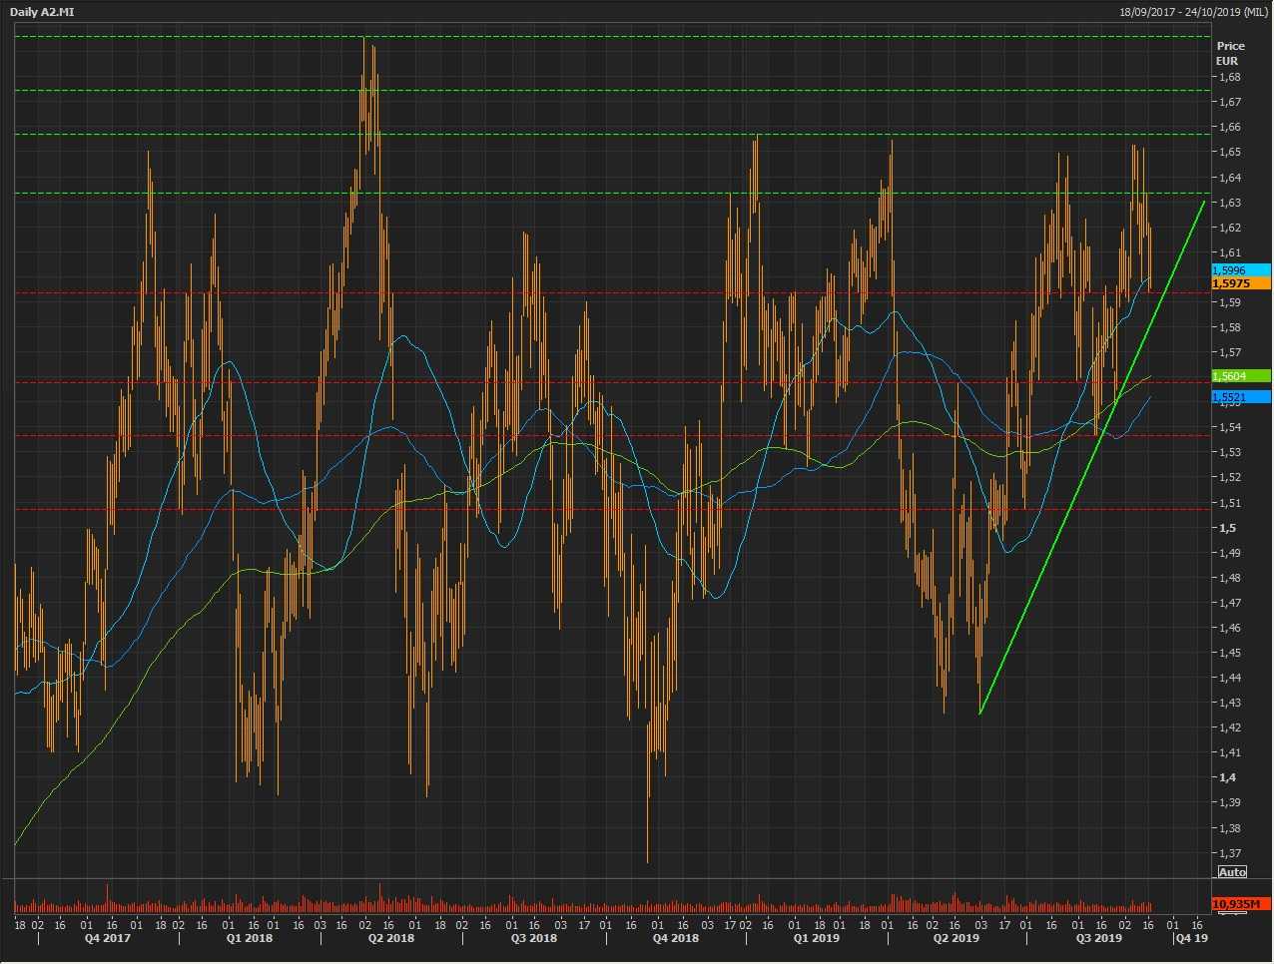Select Q1 2018 on the time axis

[249, 938]
